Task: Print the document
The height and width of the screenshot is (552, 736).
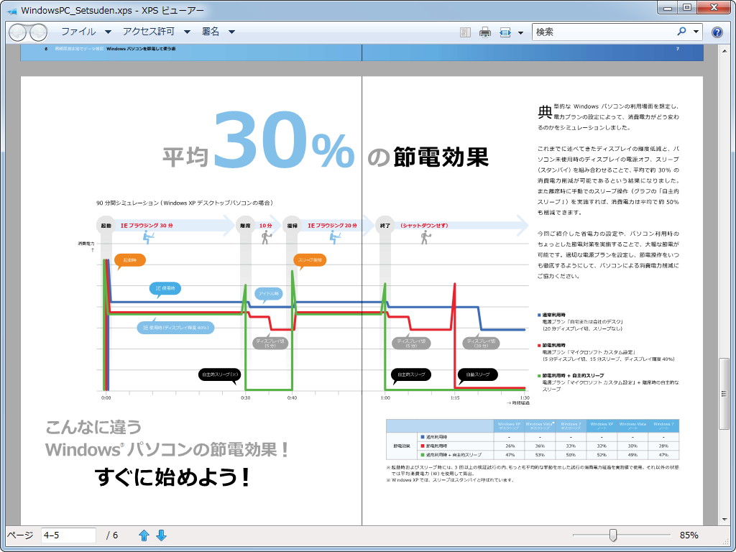Action: 485,32
